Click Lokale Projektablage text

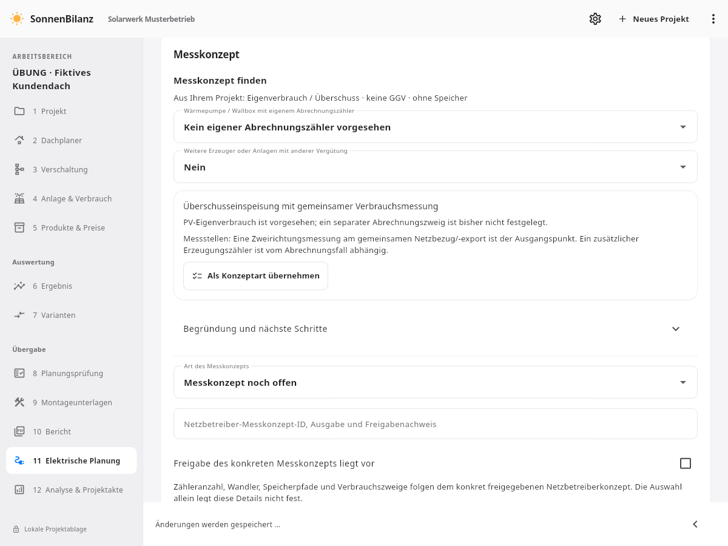point(55,529)
